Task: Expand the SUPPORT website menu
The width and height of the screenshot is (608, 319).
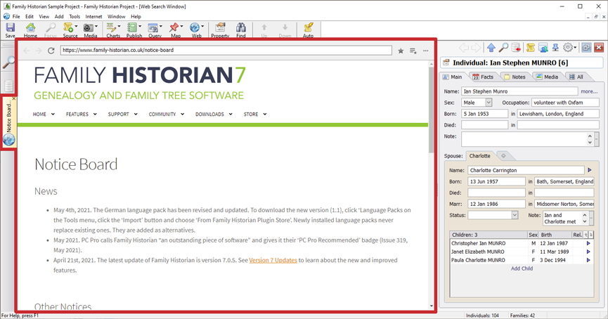Action: (122, 115)
